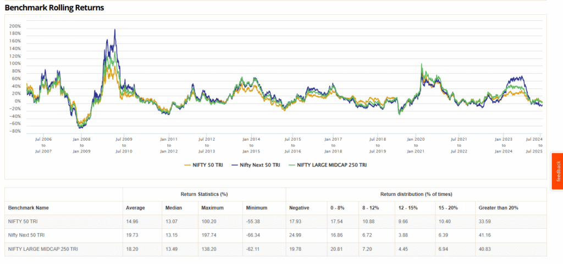The image size is (563, 264).
Task: Toggle NIFTY LARGE MIDCAP 250 TRI legend series
Action: point(328,165)
